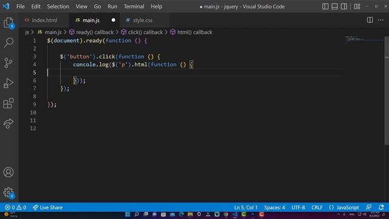The width and height of the screenshot is (389, 219).
Task: Open Google Chrome from the taskbar
Action: click(225, 215)
